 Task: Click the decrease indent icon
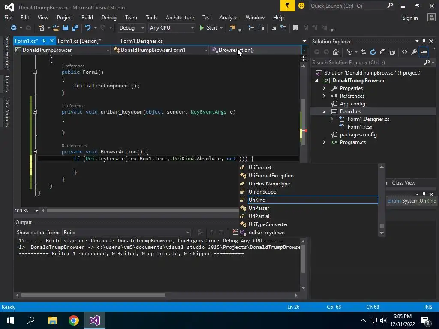point(251,28)
